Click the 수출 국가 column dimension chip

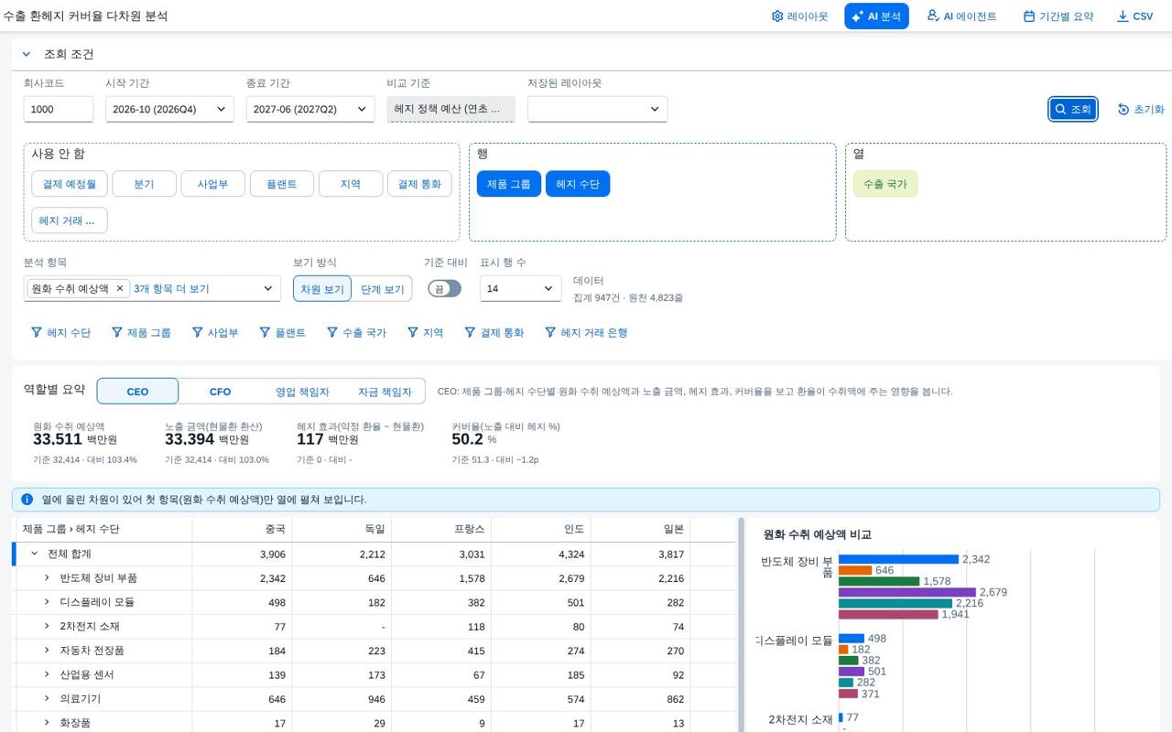click(884, 184)
